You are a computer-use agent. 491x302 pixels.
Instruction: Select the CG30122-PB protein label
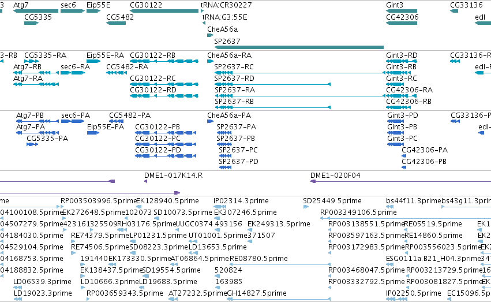158,127
